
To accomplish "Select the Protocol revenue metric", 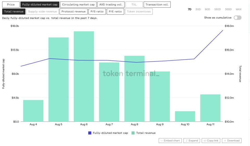I will 73,11.
